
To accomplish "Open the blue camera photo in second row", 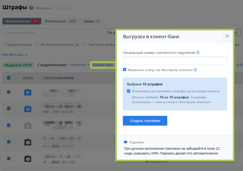I will pyautogui.click(x=28, y=109).
